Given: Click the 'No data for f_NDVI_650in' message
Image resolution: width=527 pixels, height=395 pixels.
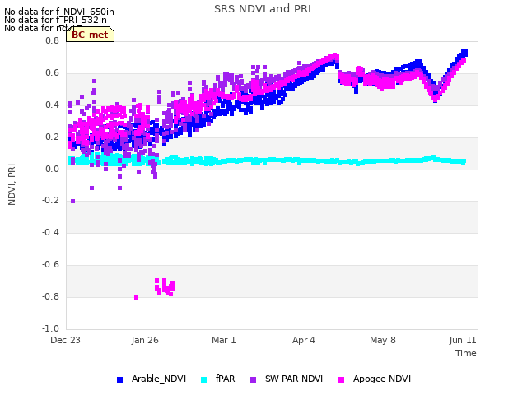Looking at the screenshot, I should (59, 12).
